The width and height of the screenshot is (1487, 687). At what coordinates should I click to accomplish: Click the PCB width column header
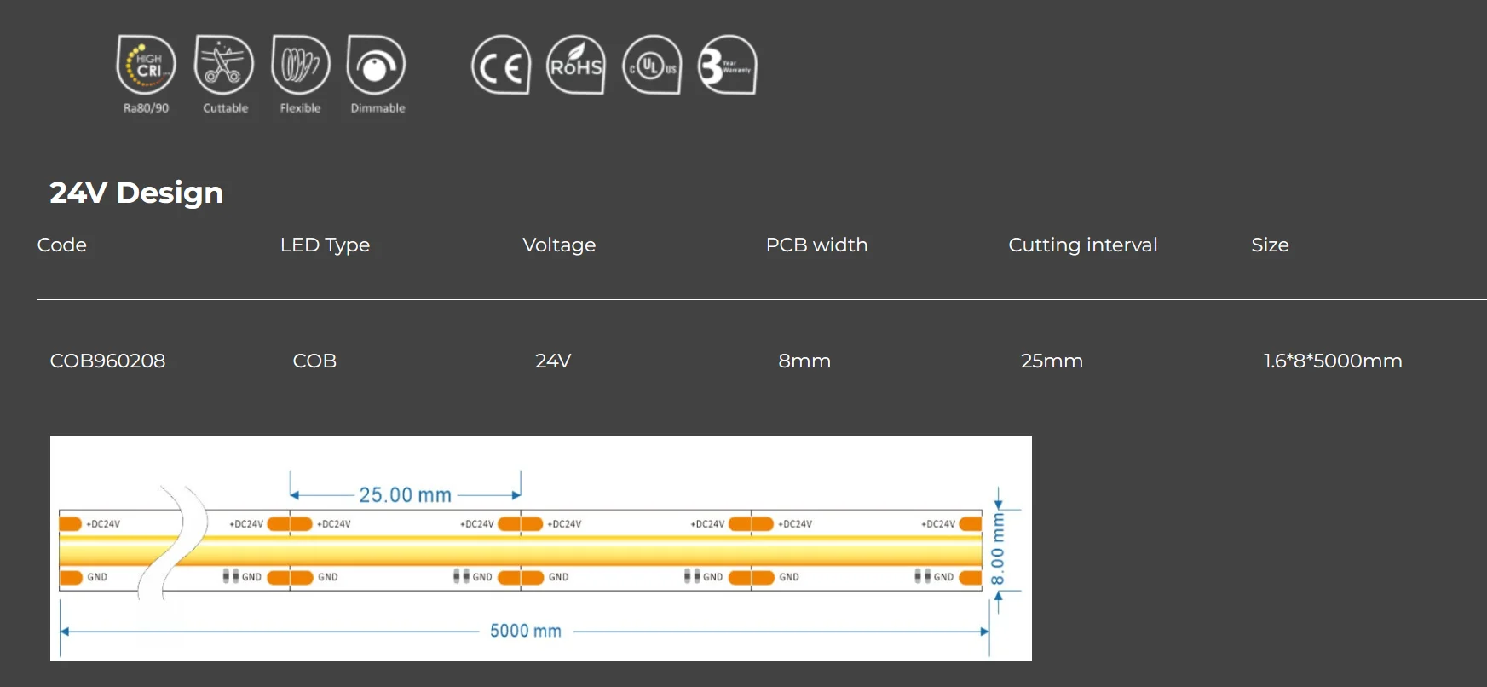pyautogui.click(x=816, y=245)
